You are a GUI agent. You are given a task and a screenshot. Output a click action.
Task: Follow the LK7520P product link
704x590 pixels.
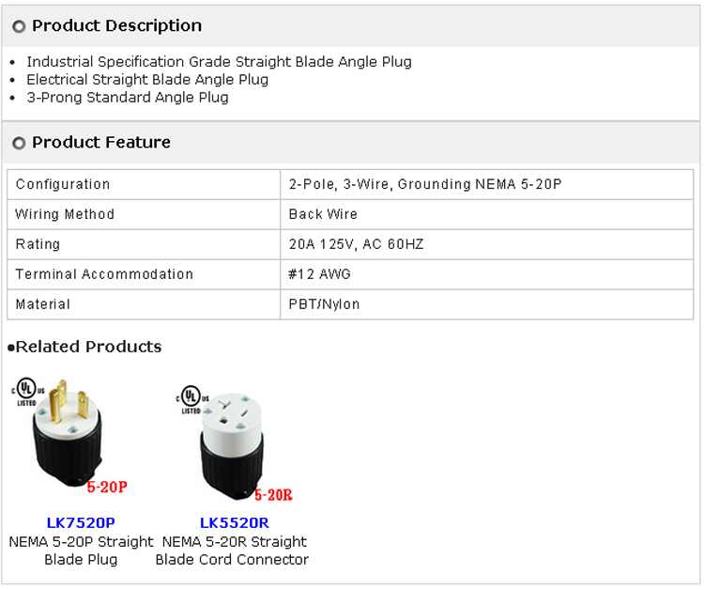point(81,522)
